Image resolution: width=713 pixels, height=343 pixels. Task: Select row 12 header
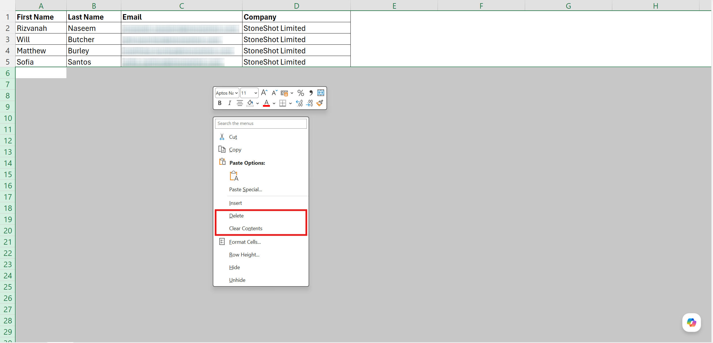click(8, 140)
